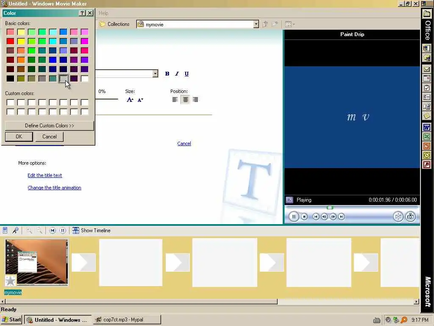
Task: Launch Microsoft Excel from Office bar
Action: (427, 137)
